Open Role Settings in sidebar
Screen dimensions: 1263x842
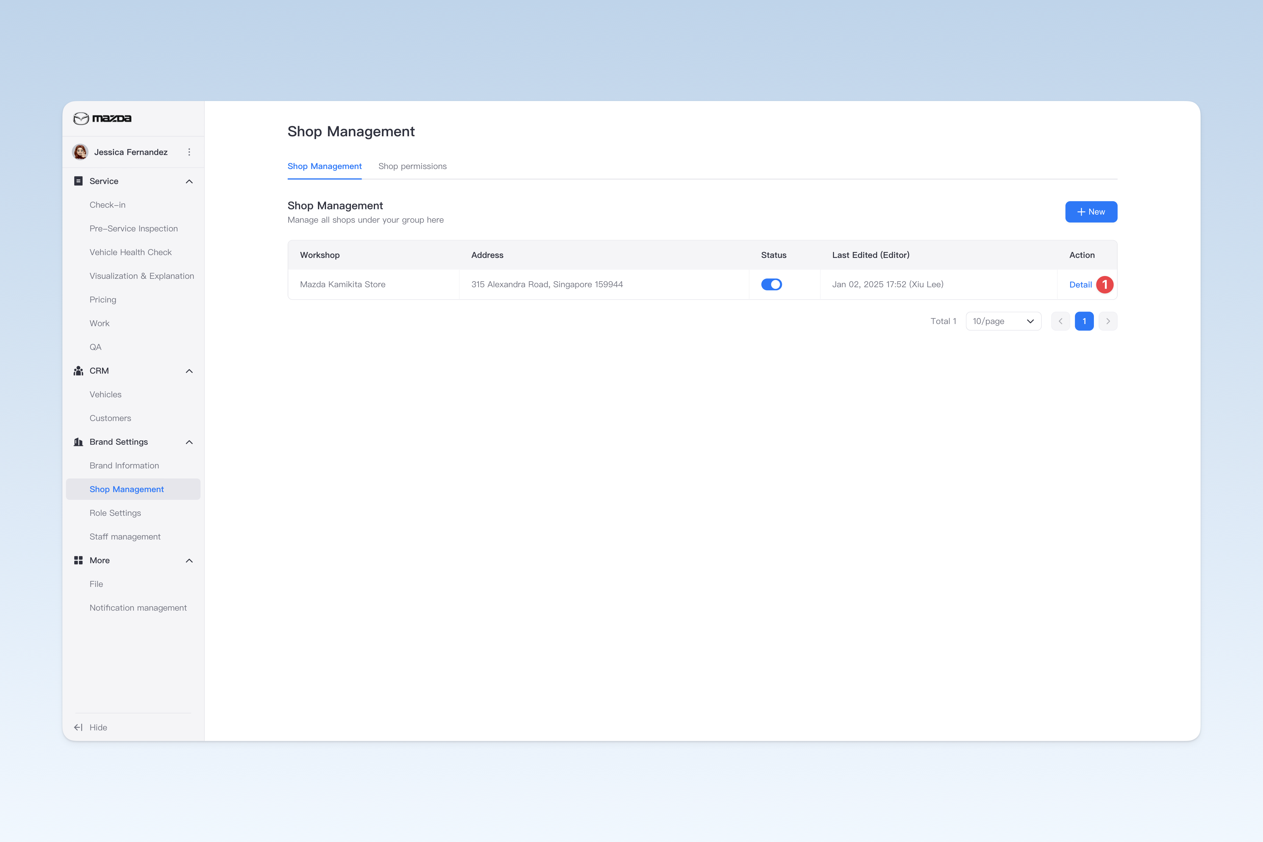[115, 513]
